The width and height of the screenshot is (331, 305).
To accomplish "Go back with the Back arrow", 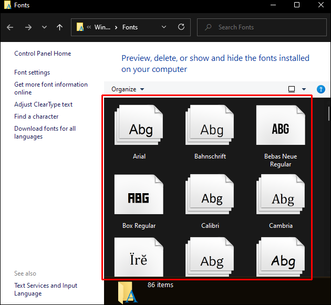I will point(11,27).
